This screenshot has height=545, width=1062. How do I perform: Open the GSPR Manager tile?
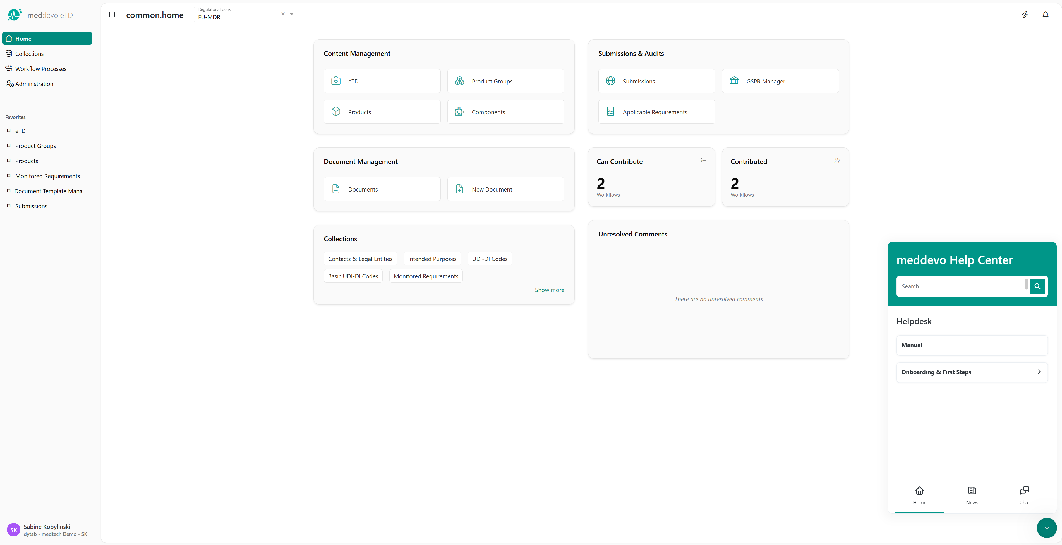point(780,81)
